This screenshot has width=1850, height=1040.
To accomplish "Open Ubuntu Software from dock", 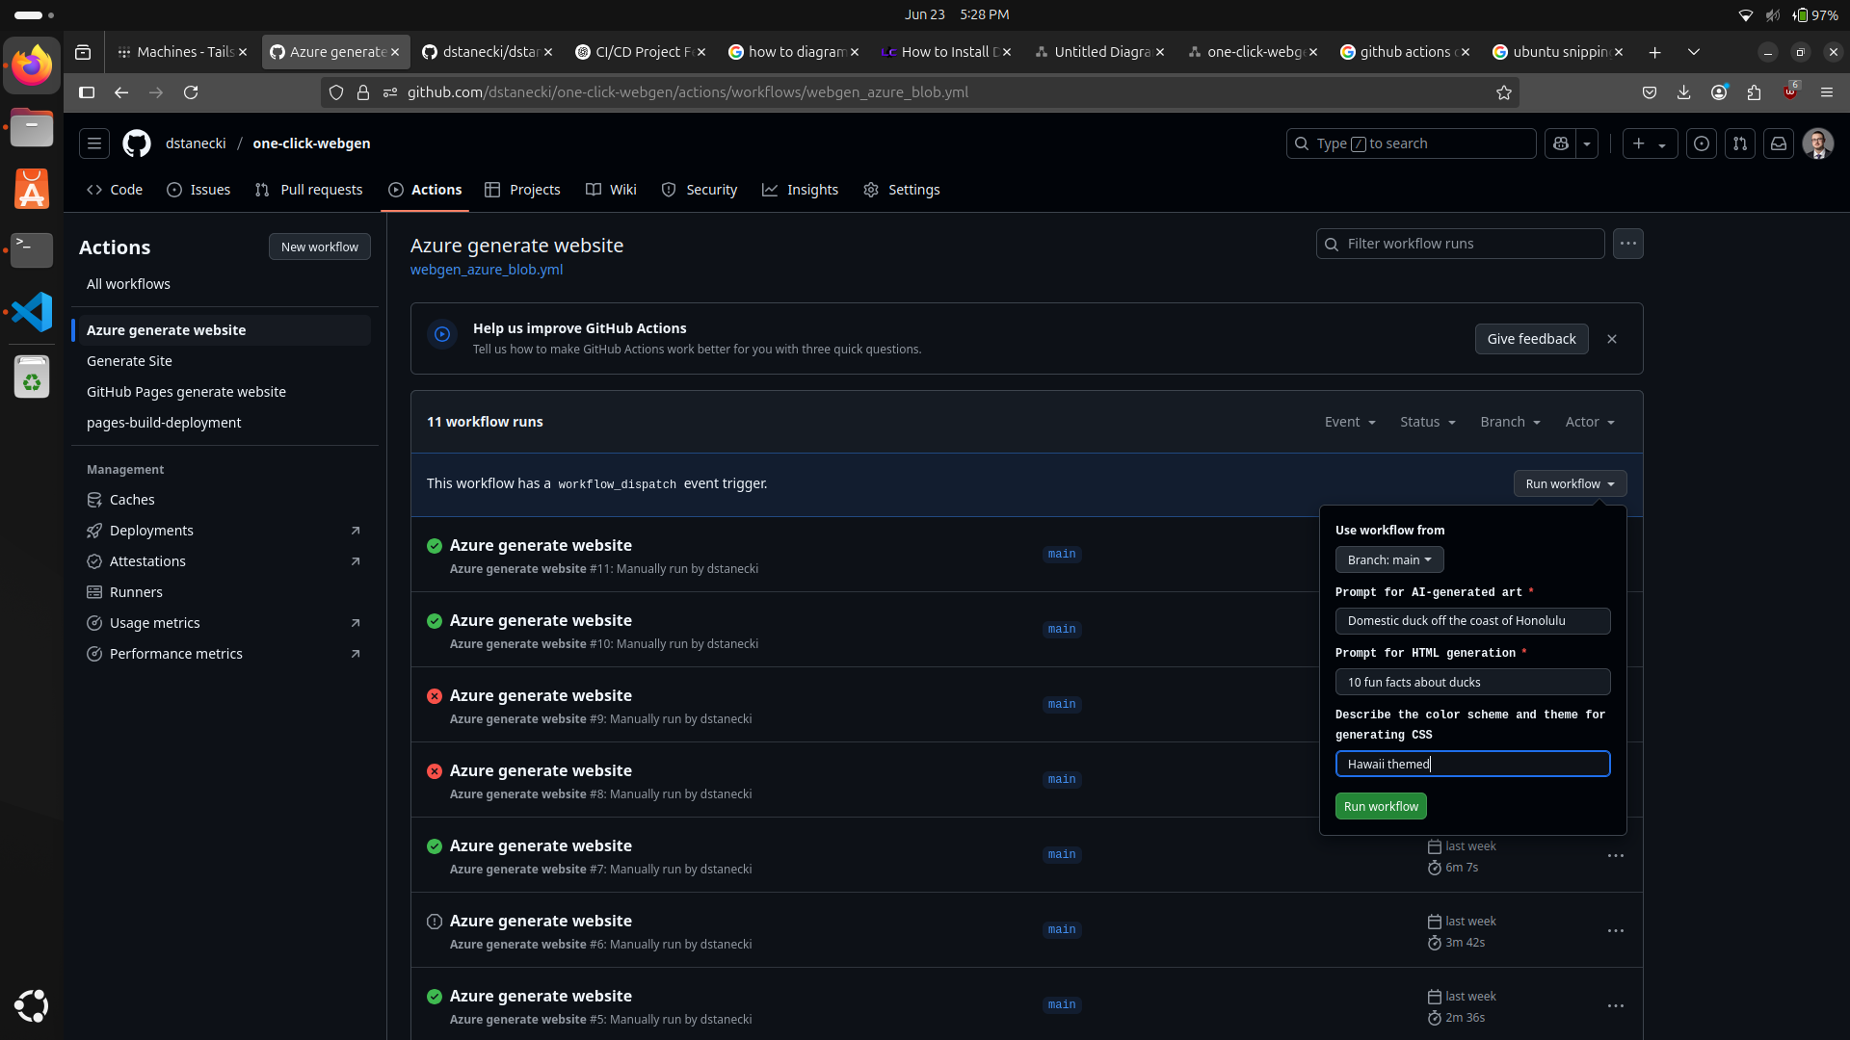I will coord(32,189).
